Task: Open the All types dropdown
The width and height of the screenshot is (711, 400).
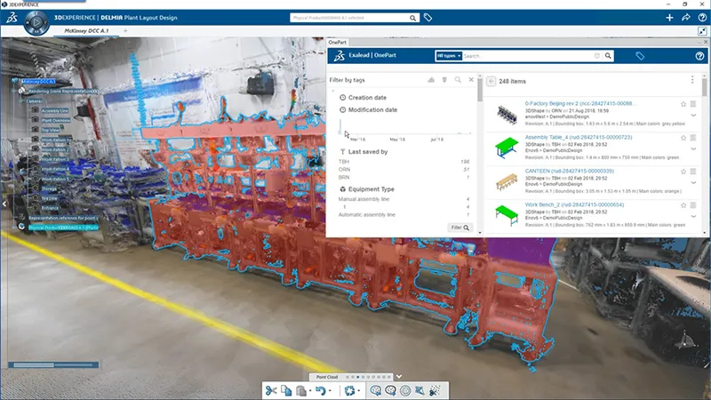Action: click(x=449, y=56)
